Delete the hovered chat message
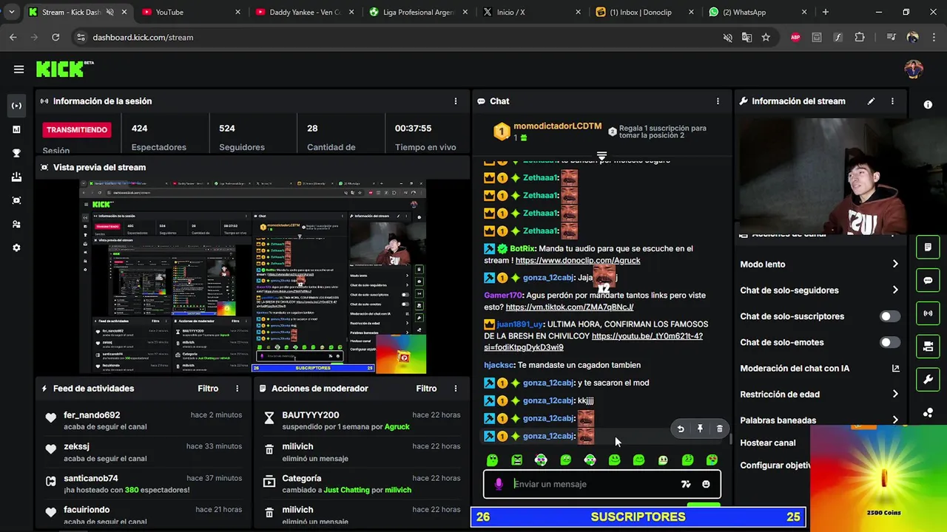Screen dimensions: 947x532 (x=719, y=429)
